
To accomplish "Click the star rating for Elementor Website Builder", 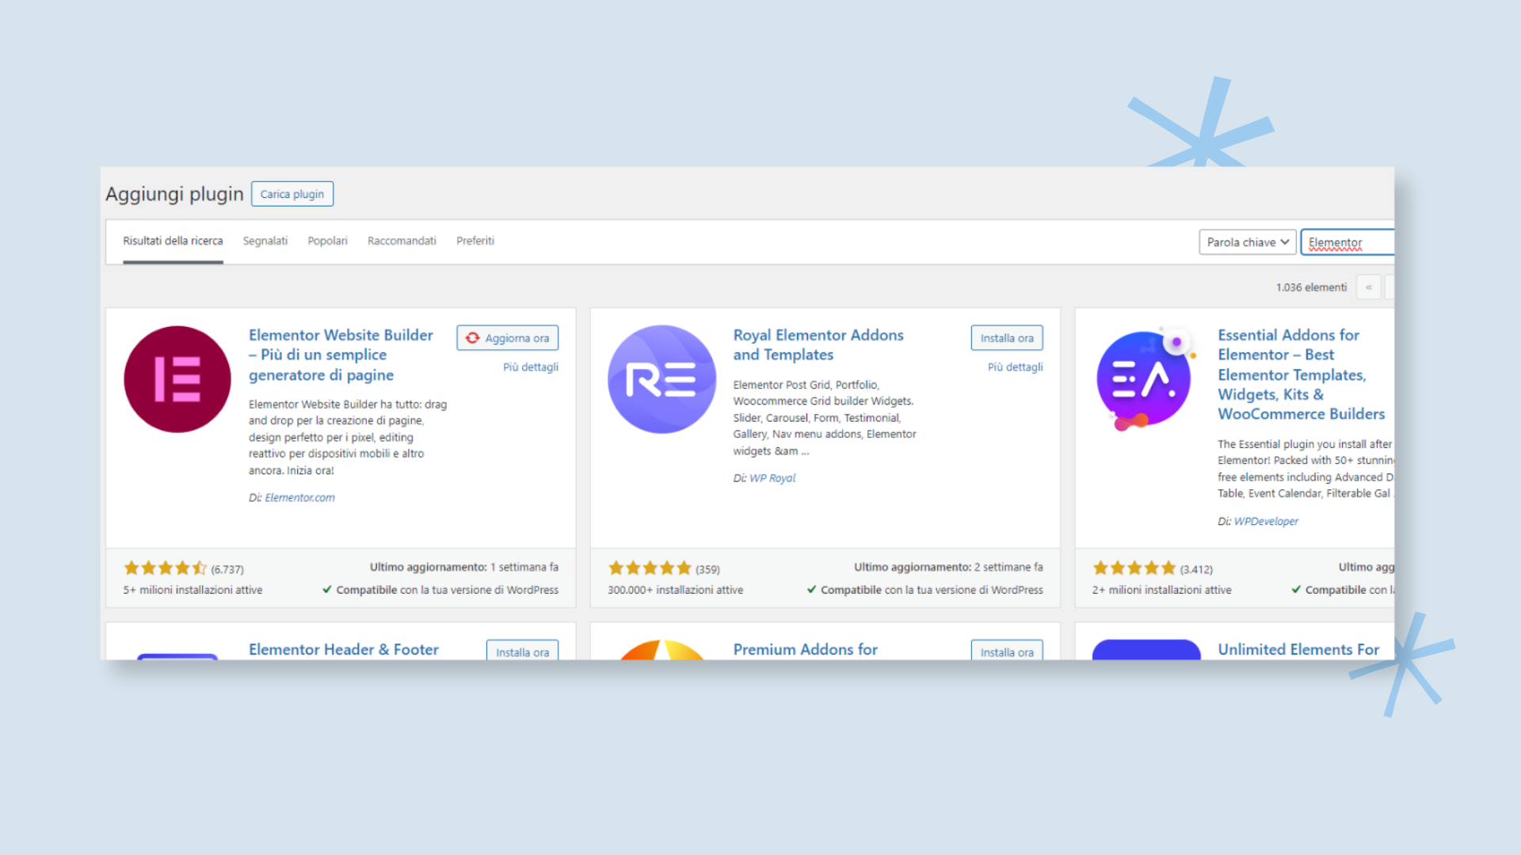I will tap(165, 568).
